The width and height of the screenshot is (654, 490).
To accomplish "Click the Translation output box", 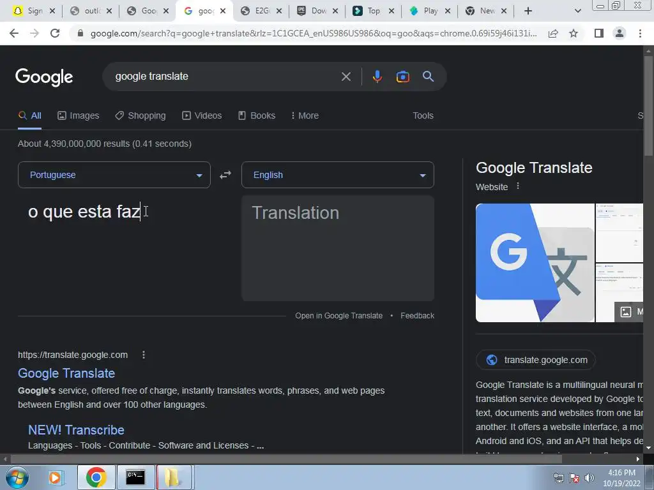I will tap(337, 248).
